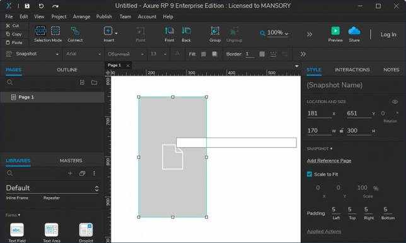
Task: Open the font weight dropdown
Action: click(126, 54)
